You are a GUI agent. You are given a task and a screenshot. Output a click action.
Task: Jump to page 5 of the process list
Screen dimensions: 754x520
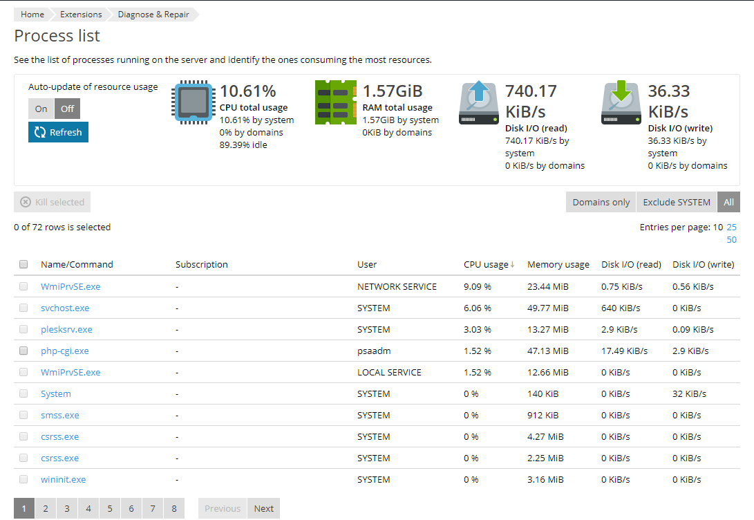point(109,508)
